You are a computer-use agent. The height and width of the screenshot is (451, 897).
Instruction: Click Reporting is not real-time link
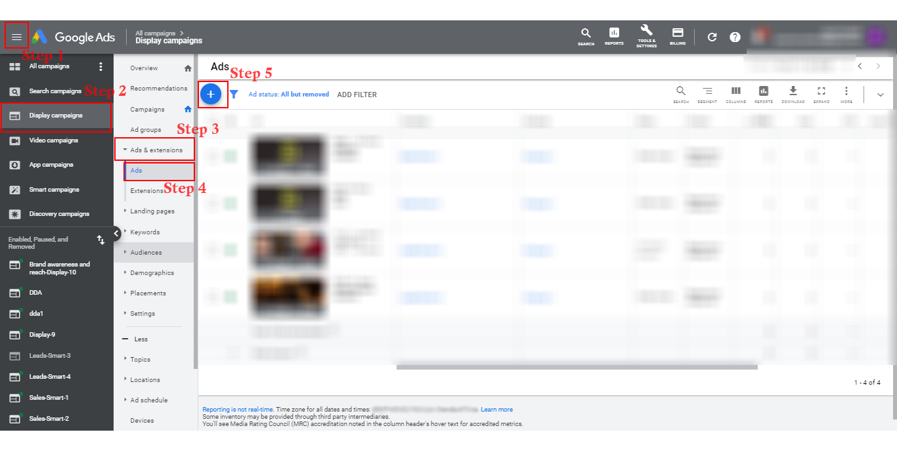click(238, 410)
